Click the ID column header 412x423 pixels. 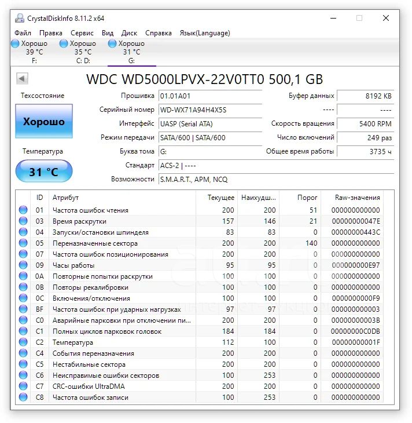click(39, 198)
